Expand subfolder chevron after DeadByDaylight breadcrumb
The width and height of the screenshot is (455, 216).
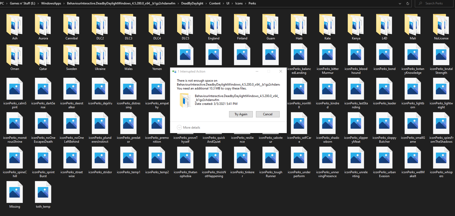[206, 3]
